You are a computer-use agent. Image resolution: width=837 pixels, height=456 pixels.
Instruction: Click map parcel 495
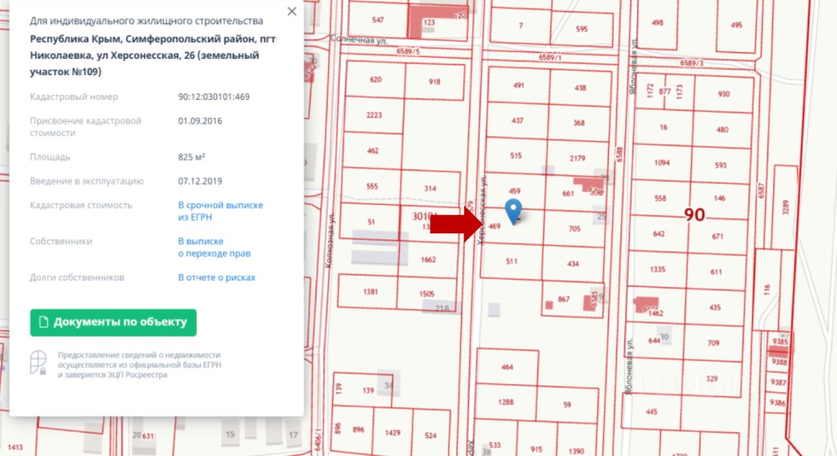coord(737,25)
